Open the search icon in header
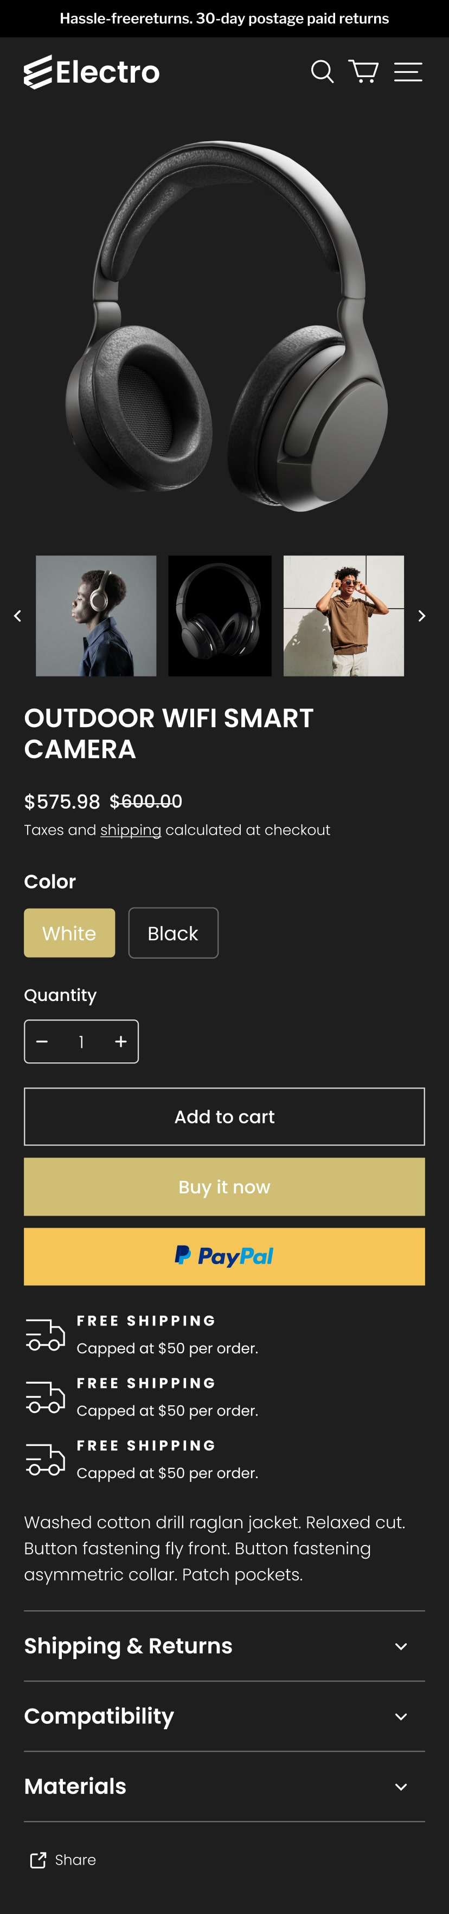 point(322,72)
